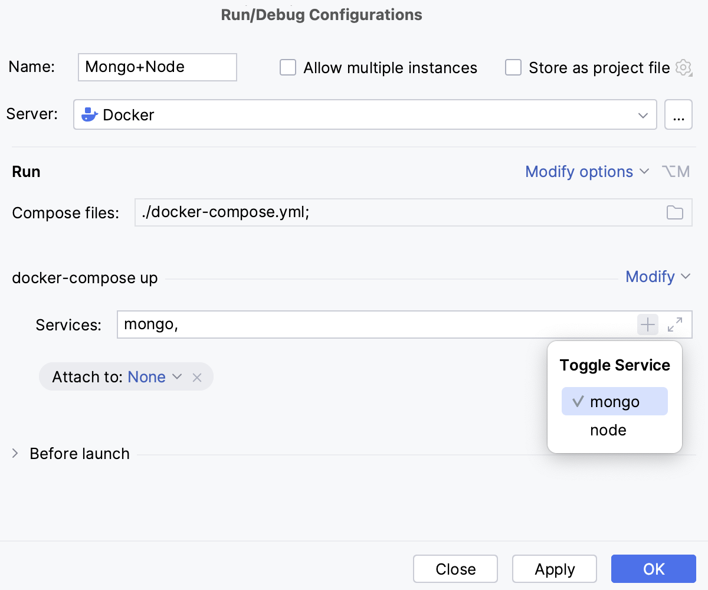708x590 pixels.
Task: Click the settings gear beside Store as project file
Action: point(683,68)
